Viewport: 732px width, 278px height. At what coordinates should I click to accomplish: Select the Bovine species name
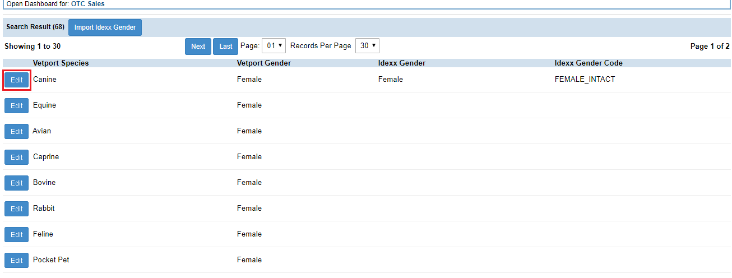(x=44, y=183)
